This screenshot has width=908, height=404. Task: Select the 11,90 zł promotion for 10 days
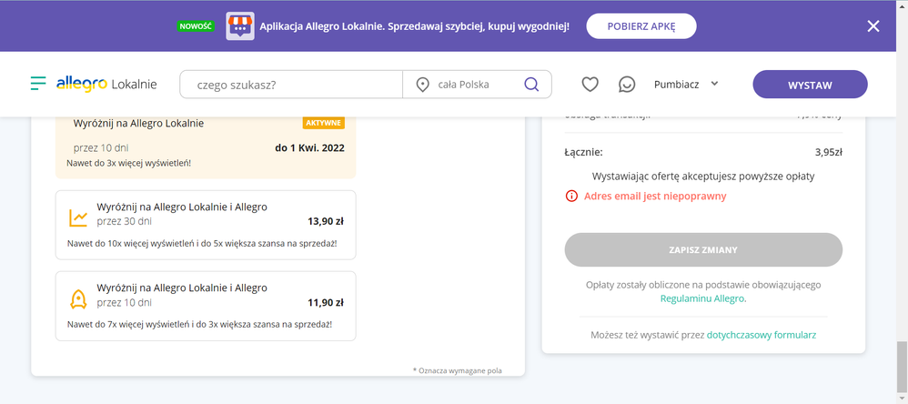[206, 306]
